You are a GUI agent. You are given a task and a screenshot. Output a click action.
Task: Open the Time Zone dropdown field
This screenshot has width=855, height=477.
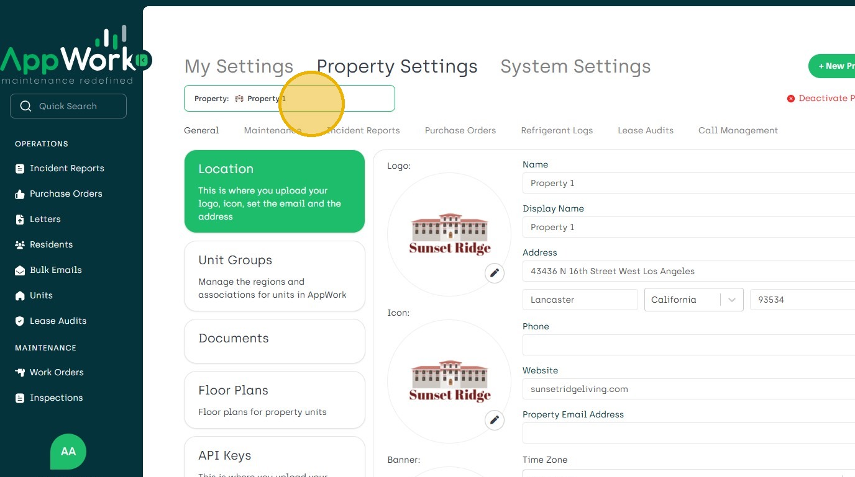click(x=688, y=473)
